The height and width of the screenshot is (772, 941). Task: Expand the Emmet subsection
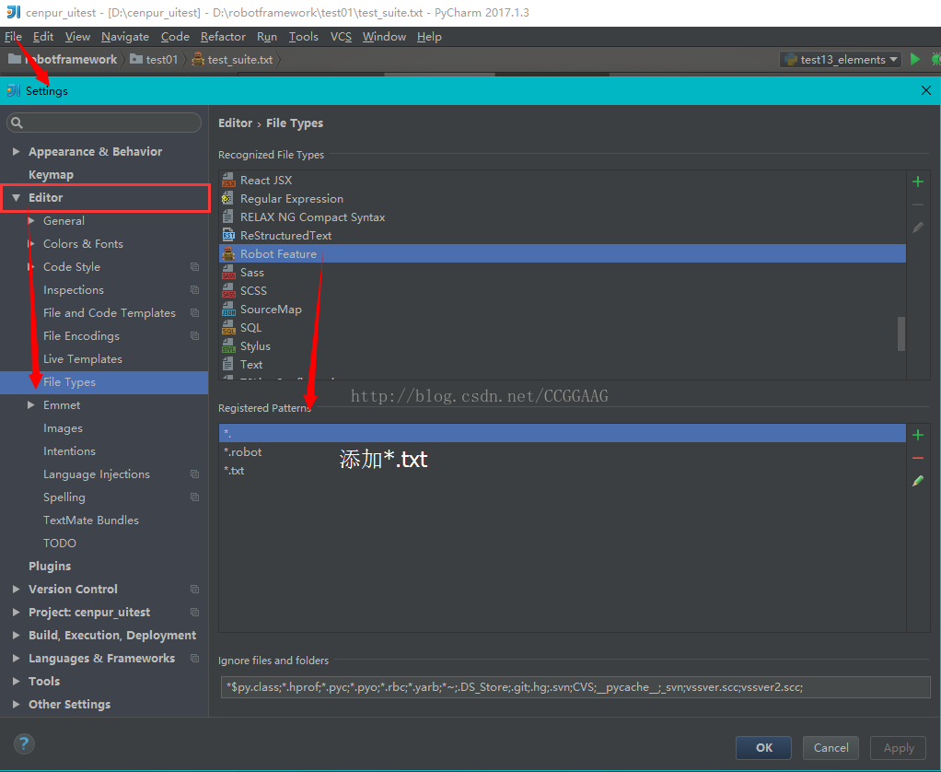point(31,405)
